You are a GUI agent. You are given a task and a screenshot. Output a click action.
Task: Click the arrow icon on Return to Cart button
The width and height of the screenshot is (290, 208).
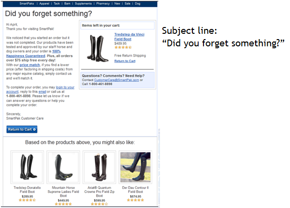[34, 129]
